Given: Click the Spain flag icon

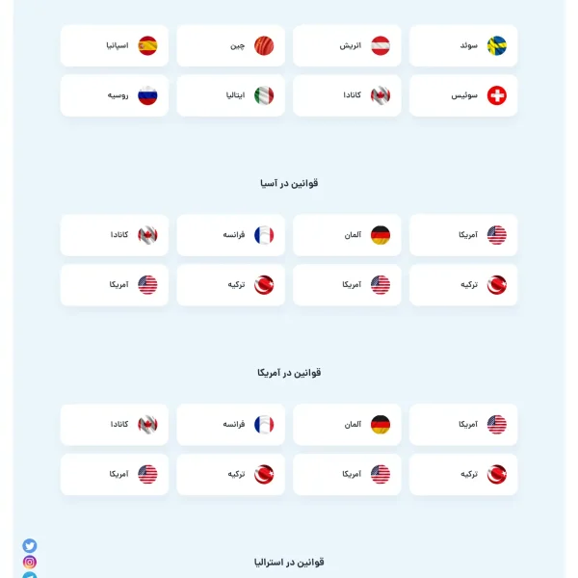Looking at the screenshot, I should [x=147, y=45].
